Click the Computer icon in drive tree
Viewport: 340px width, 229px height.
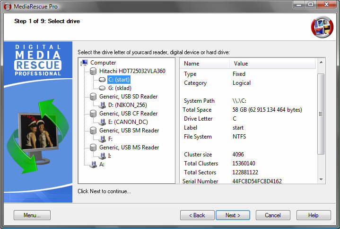point(85,63)
